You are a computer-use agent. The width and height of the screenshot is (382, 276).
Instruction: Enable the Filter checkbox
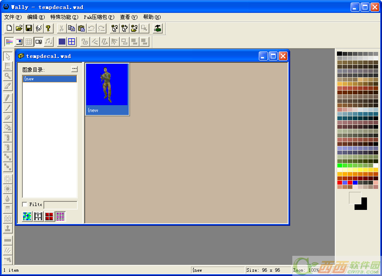pos(24,204)
